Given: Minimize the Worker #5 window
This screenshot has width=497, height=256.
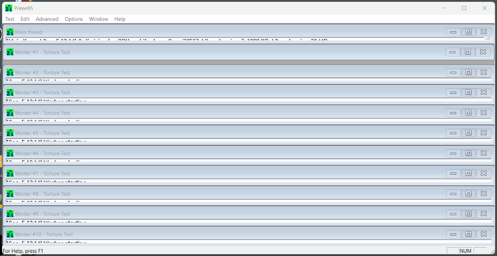Looking at the screenshot, I should [453, 133].
